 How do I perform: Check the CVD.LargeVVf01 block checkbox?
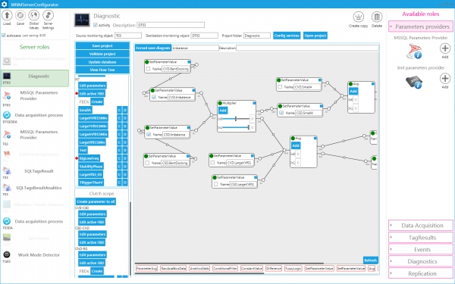pyautogui.click(x=212, y=163)
